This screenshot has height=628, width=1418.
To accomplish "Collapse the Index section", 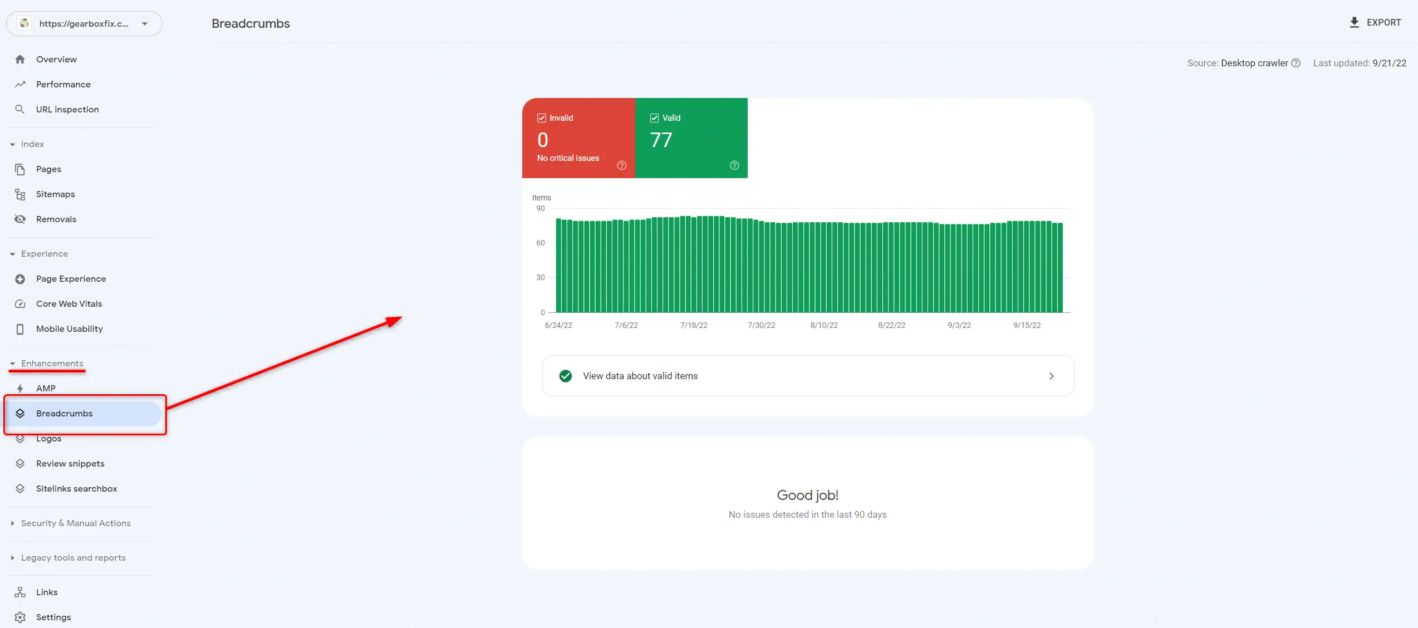I will 12,144.
